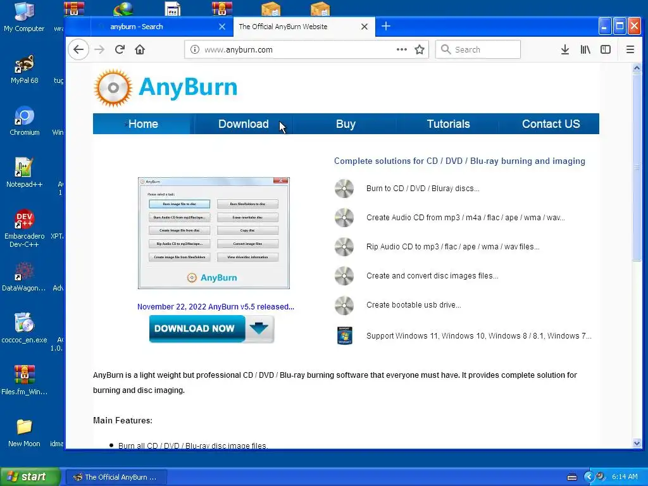This screenshot has width=648, height=486.
Task: Open the Buy navigation item
Action: (346, 124)
